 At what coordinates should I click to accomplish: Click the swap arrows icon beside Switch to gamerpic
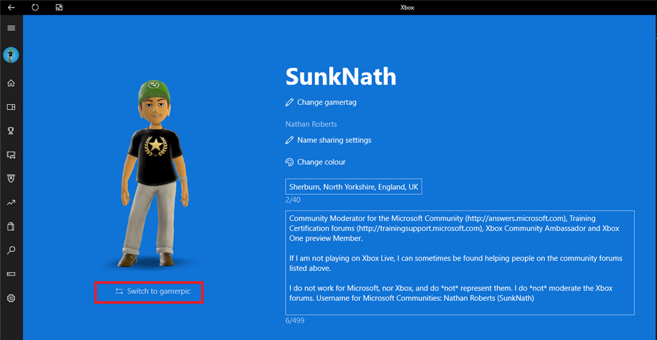[x=119, y=291]
